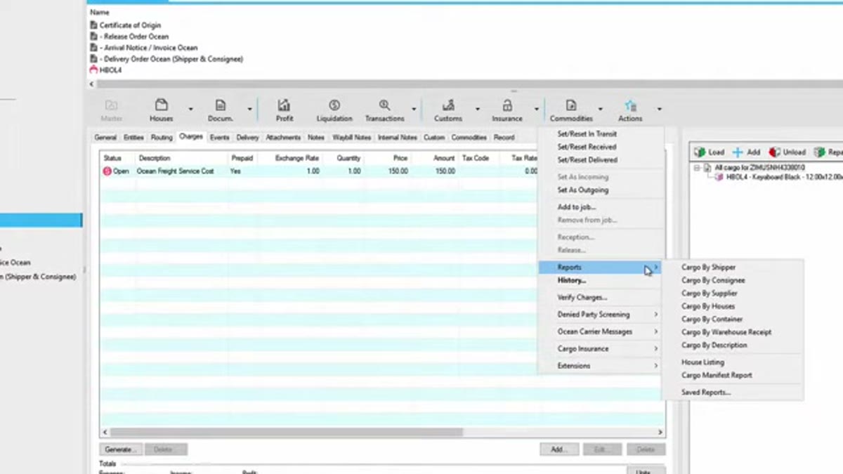Expand the Houses dropdown arrow
The height and width of the screenshot is (474, 843).
click(190, 109)
